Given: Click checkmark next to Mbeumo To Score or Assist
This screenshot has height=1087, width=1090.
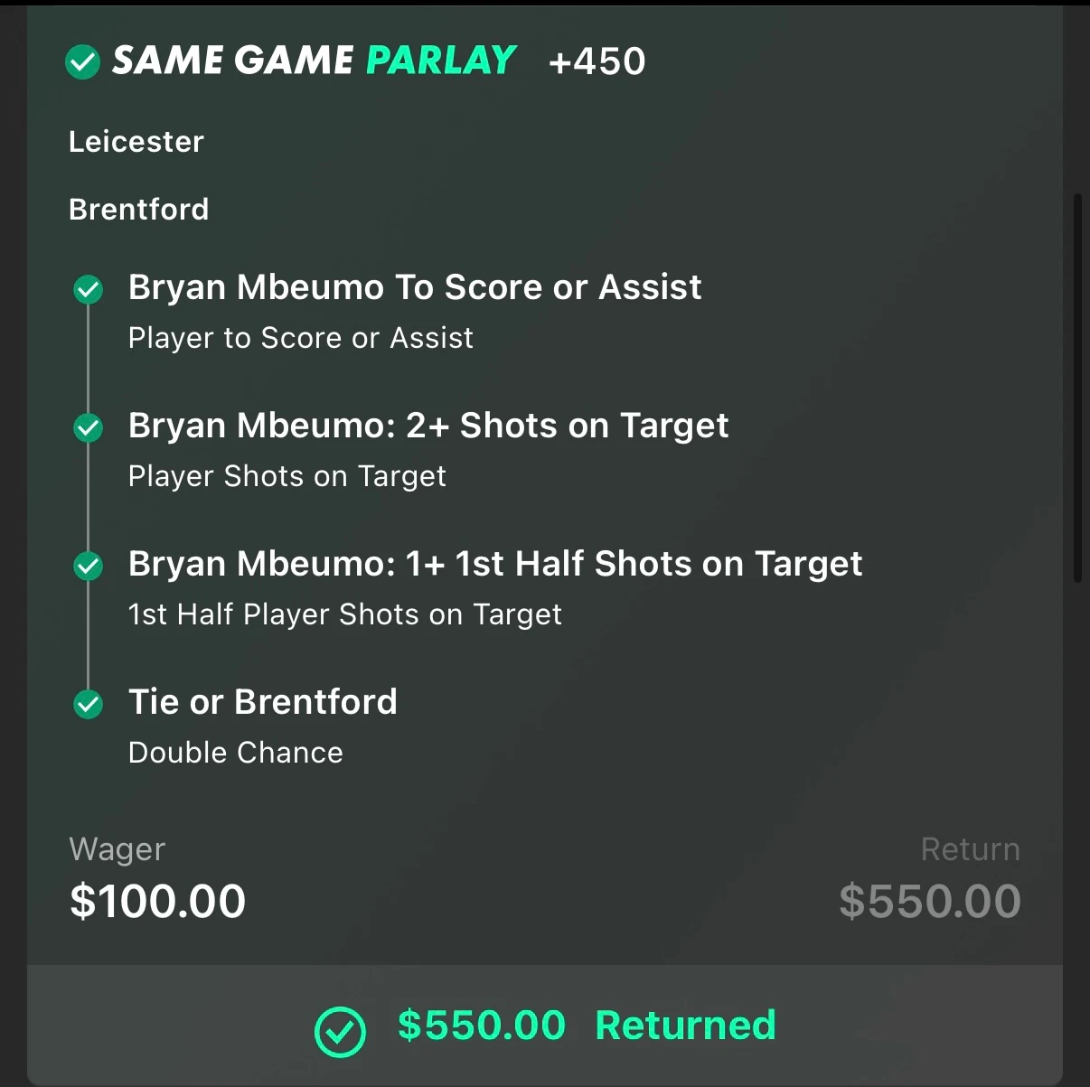Looking at the screenshot, I should (x=88, y=290).
